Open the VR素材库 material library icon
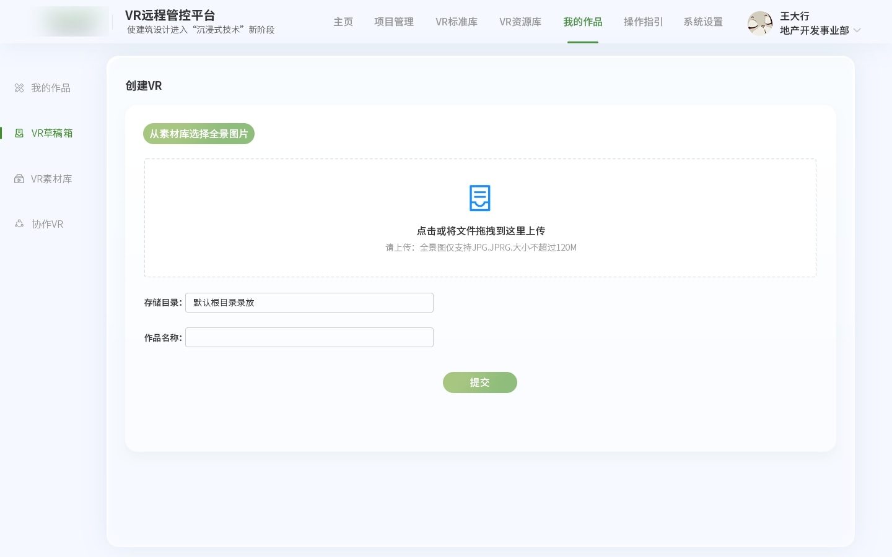The width and height of the screenshot is (892, 557). click(19, 179)
